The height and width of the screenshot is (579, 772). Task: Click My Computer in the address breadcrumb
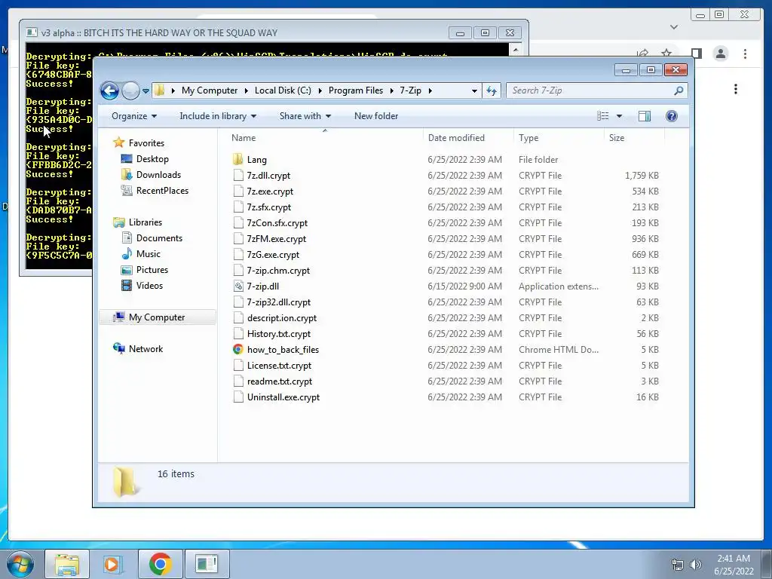click(210, 90)
